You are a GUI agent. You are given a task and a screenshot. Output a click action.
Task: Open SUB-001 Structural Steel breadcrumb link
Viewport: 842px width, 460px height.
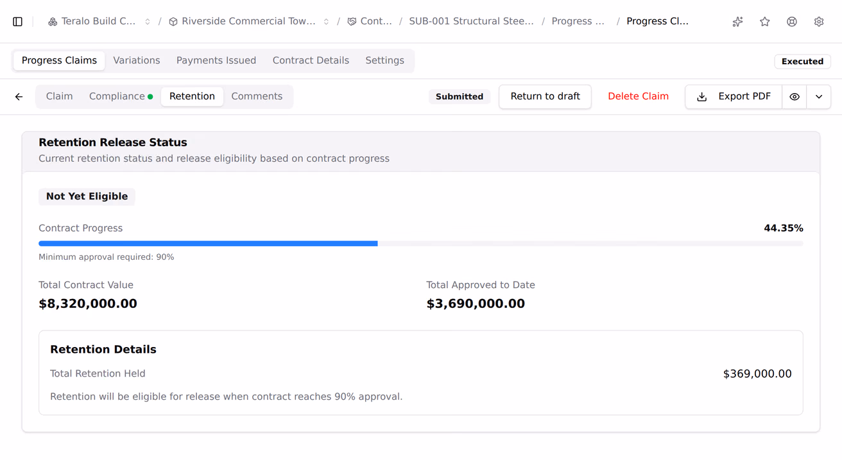click(471, 22)
